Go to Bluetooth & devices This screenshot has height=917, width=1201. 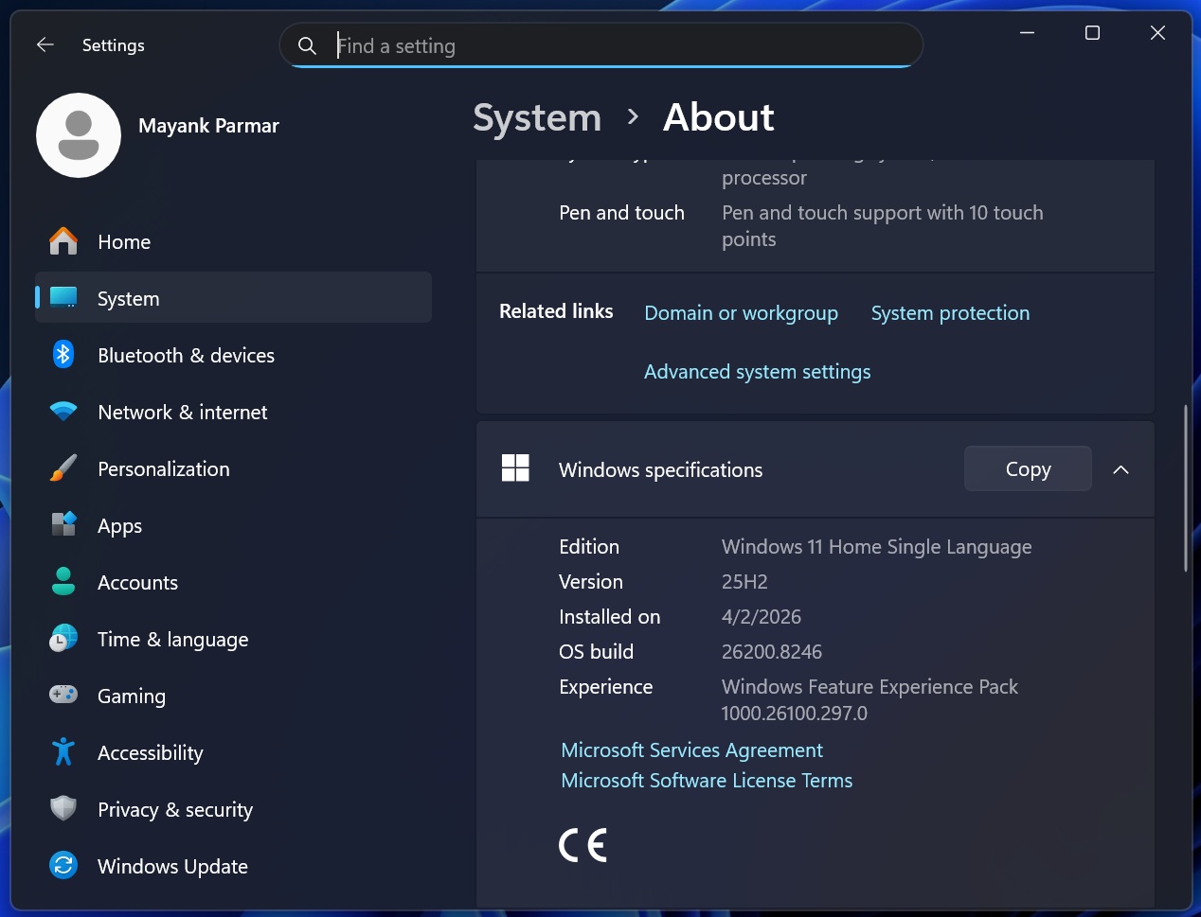(x=233, y=355)
